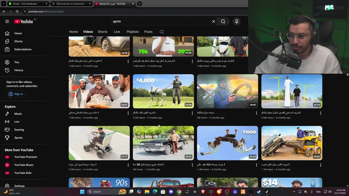Open the ENG language indicator
This screenshot has width=349, height=196.
click(x=318, y=192)
